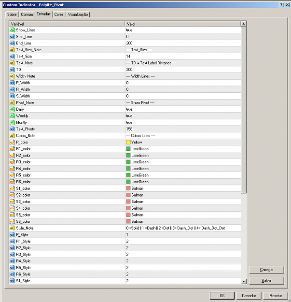This screenshot has height=302, width=291.
Task: Click the Text_Size_Note string variable icon
Action: [x=13, y=50]
